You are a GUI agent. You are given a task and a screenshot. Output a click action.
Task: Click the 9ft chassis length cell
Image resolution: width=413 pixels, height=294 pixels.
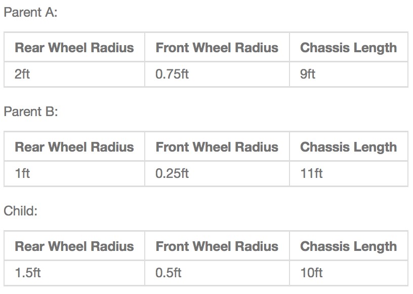coord(308,74)
